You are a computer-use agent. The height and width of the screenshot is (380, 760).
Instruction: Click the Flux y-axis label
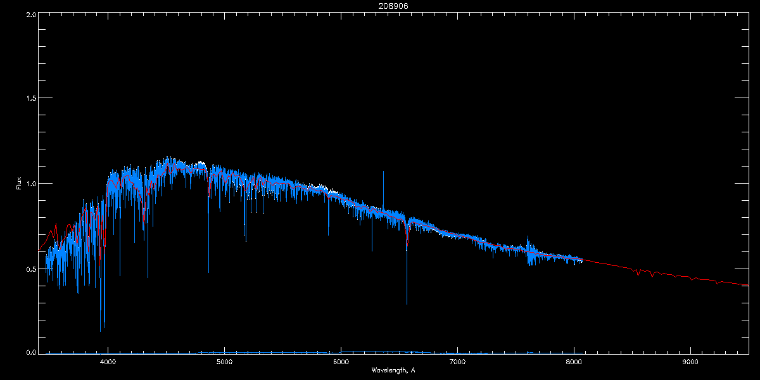[x=18, y=183]
